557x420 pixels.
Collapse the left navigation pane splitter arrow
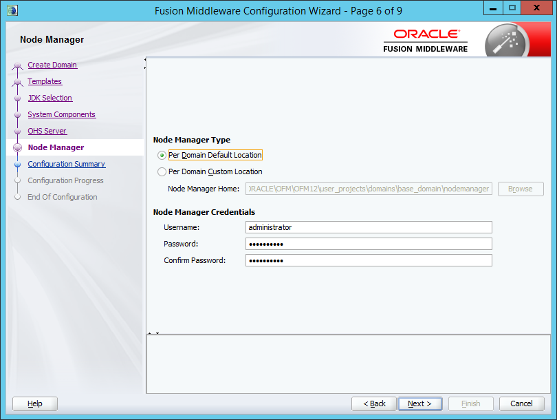pos(145,63)
